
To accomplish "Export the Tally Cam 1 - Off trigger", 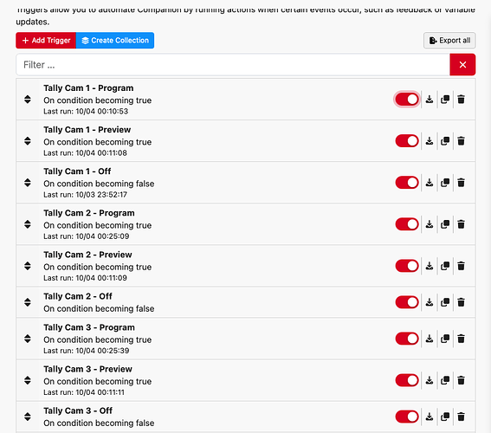I will 430,183.
